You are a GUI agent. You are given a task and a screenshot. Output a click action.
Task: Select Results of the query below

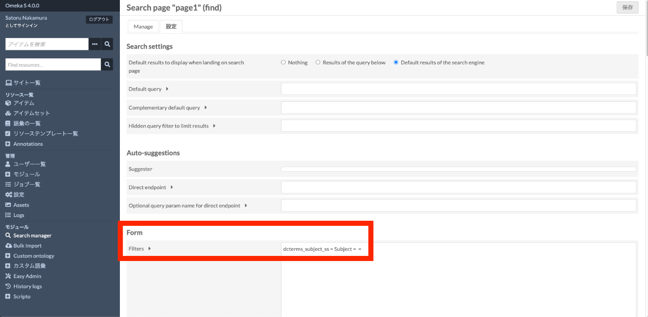(x=318, y=62)
